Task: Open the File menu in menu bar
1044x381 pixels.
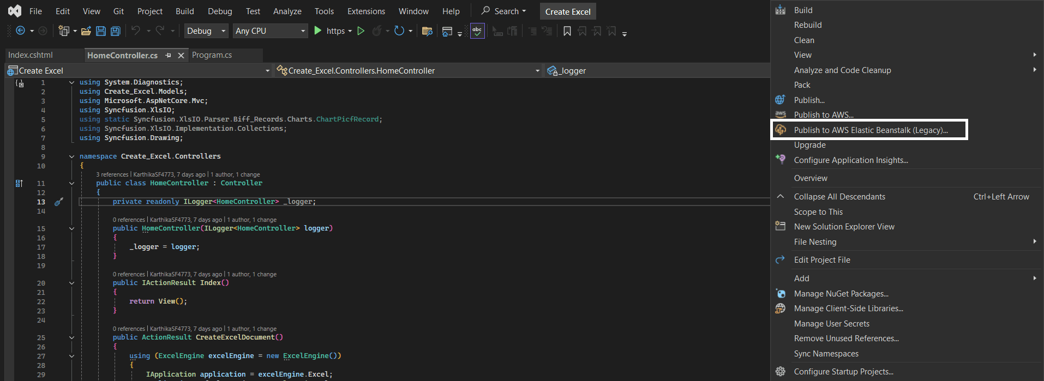Action: coord(35,11)
